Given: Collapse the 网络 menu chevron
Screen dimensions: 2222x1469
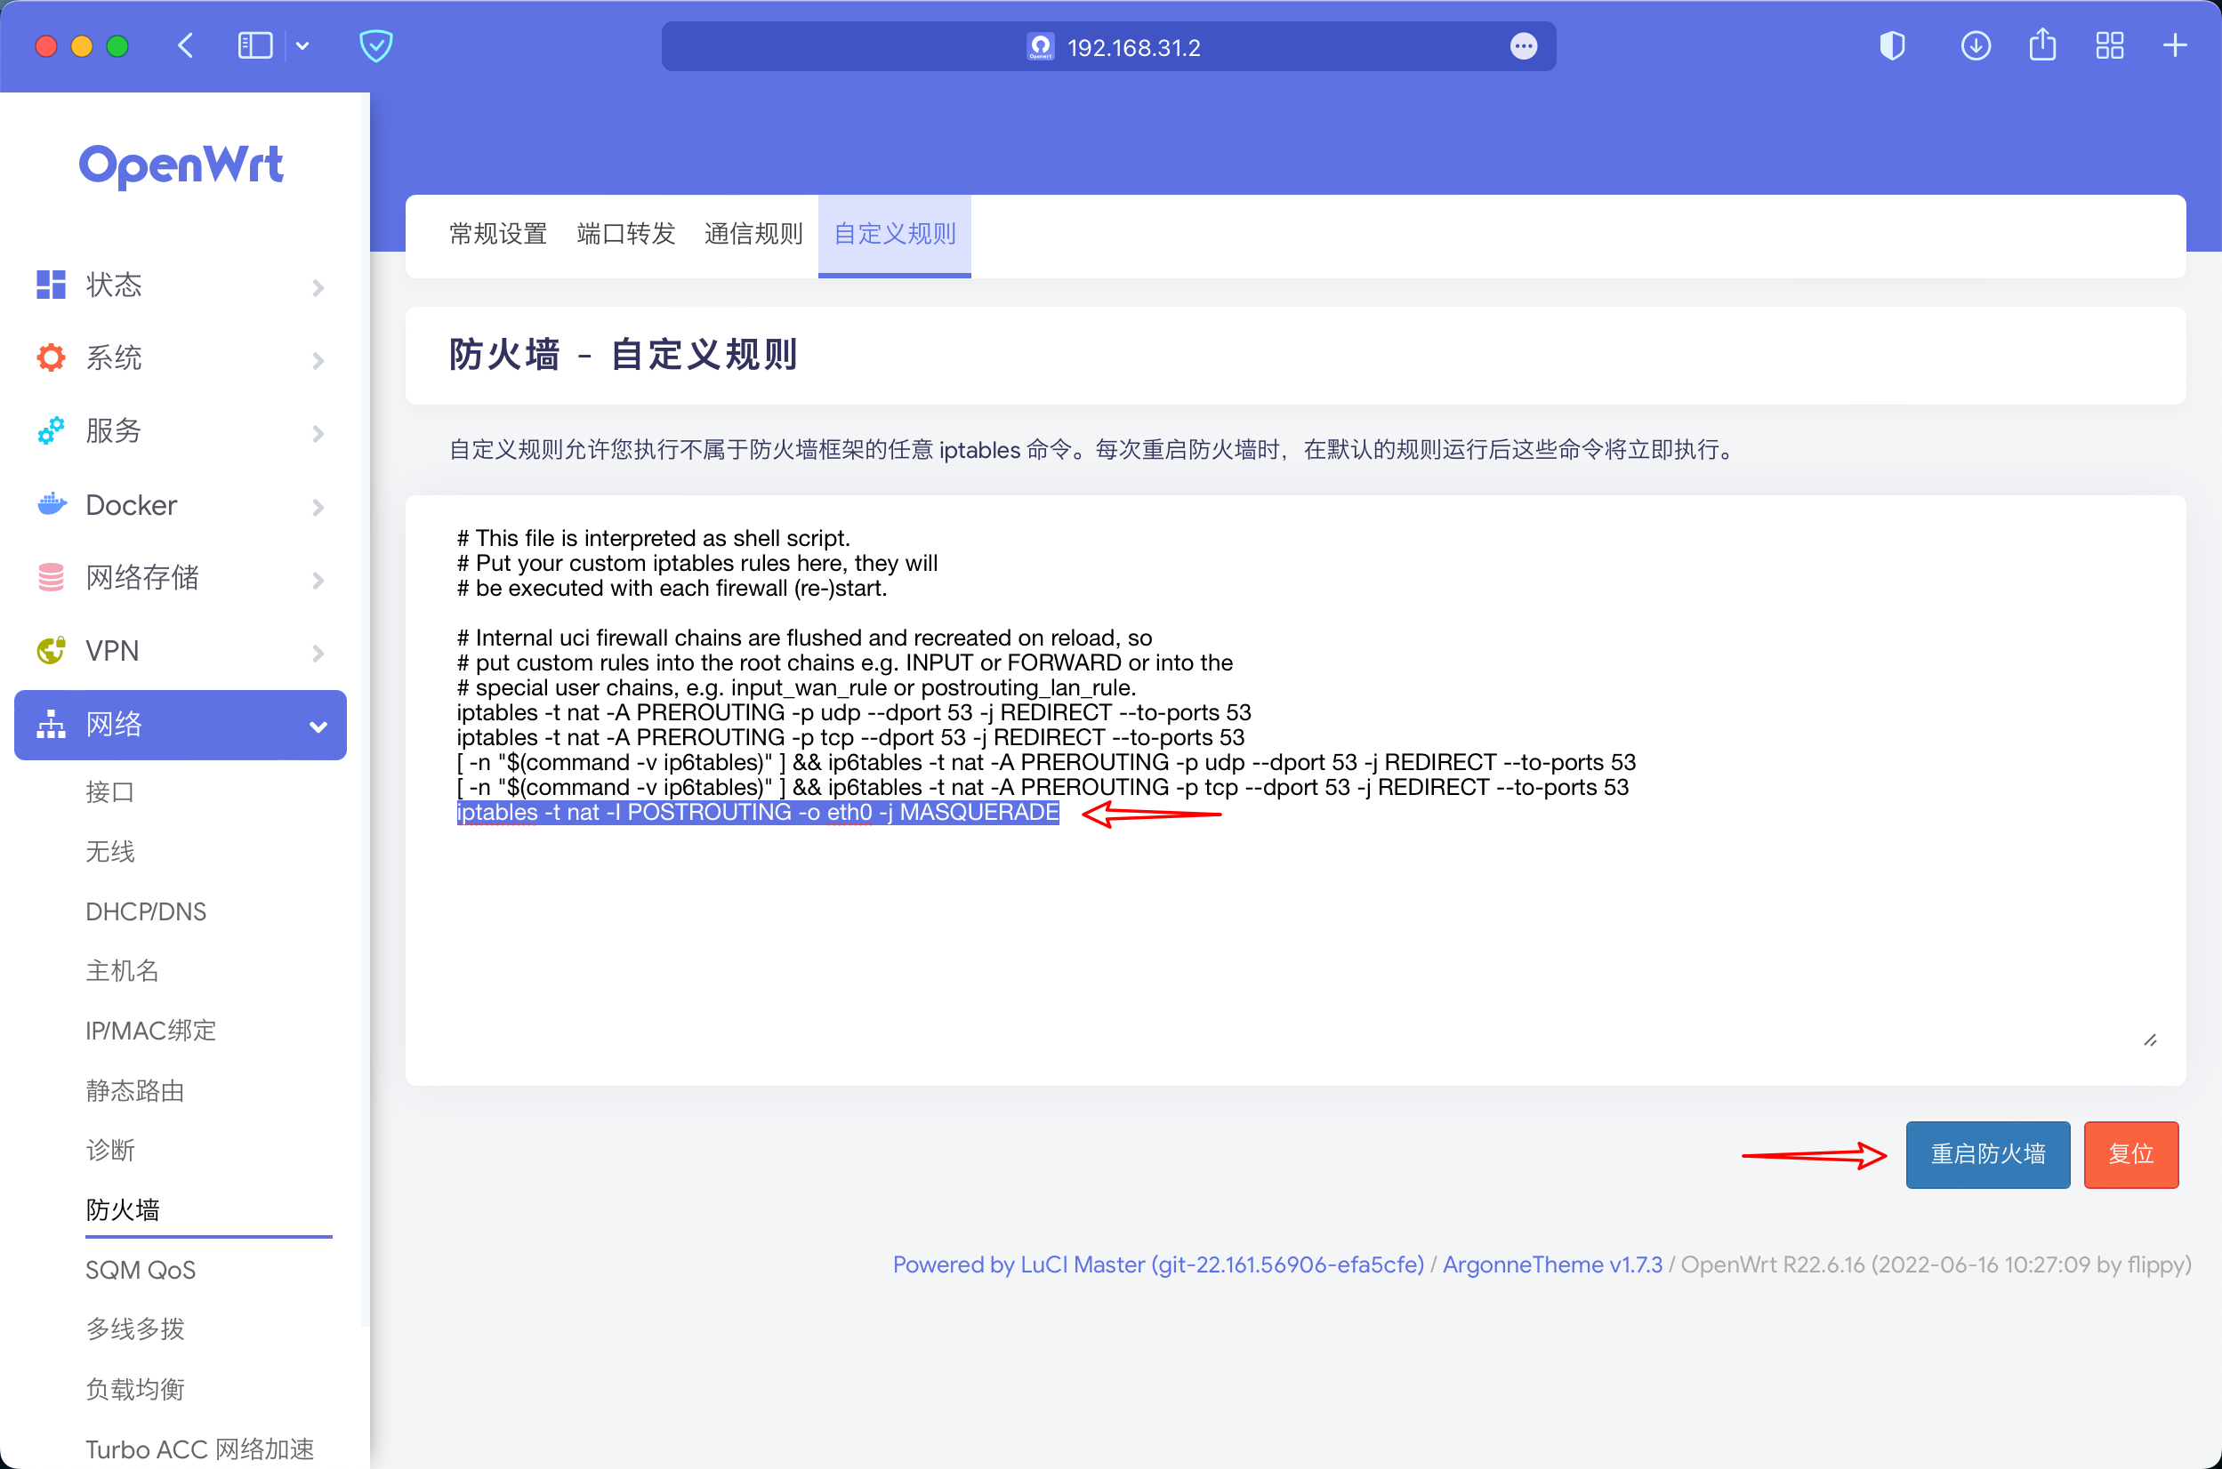Looking at the screenshot, I should [x=318, y=726].
